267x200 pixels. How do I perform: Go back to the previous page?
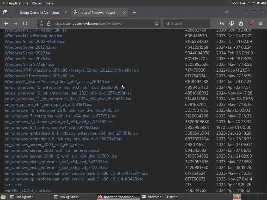[x=6, y=23]
